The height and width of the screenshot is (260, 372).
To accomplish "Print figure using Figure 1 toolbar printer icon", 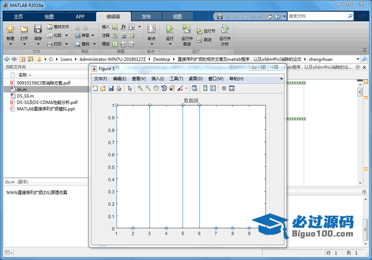I will 119,88.
